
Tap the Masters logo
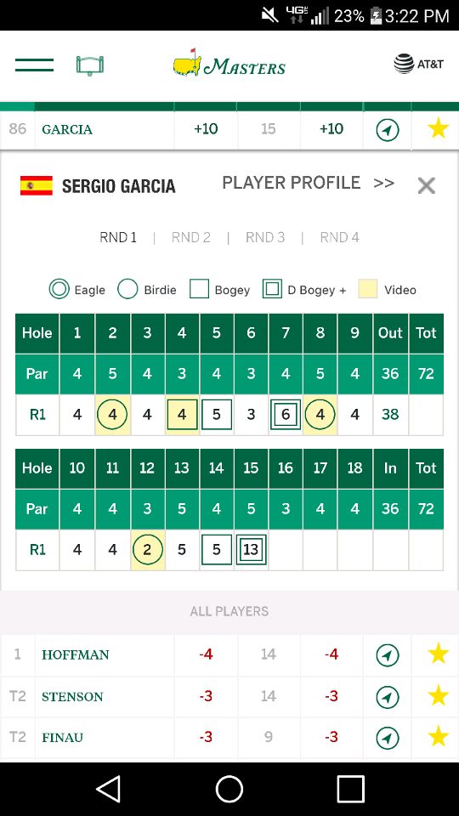click(229, 64)
